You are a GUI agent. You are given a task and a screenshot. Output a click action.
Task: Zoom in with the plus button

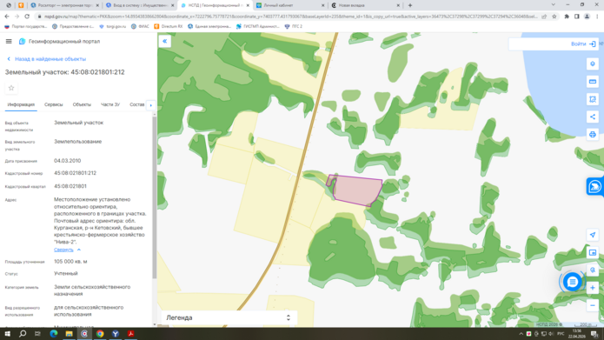coord(593,288)
